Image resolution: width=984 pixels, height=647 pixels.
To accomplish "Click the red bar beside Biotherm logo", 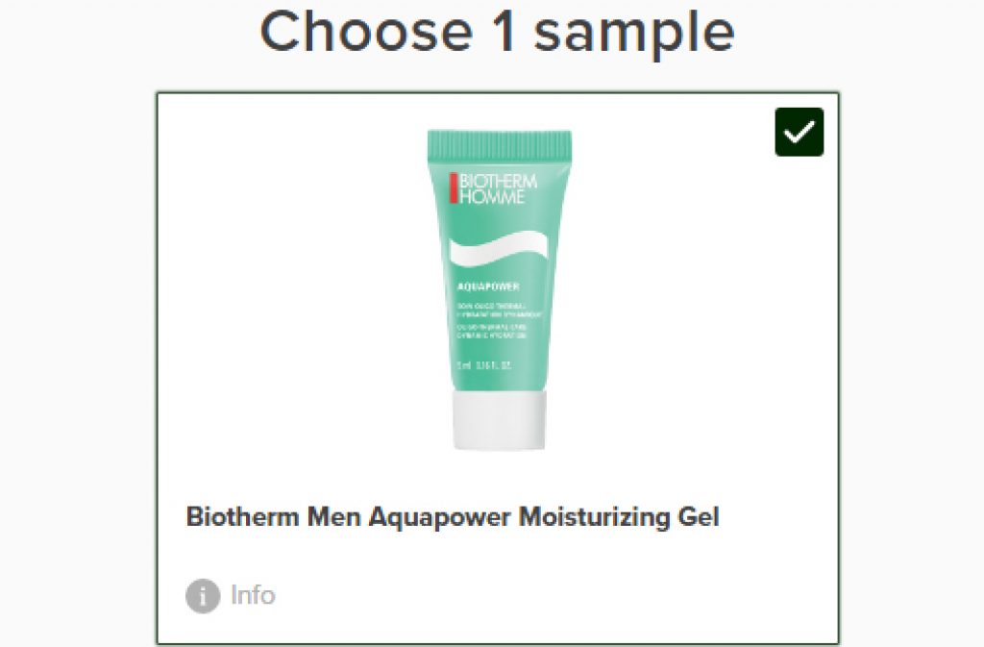I will point(454,187).
